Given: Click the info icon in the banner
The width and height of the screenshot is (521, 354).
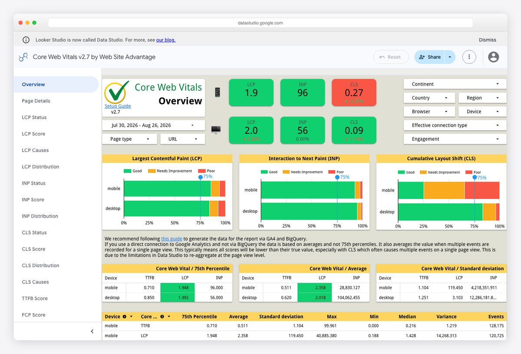Looking at the screenshot, I should (26, 40).
